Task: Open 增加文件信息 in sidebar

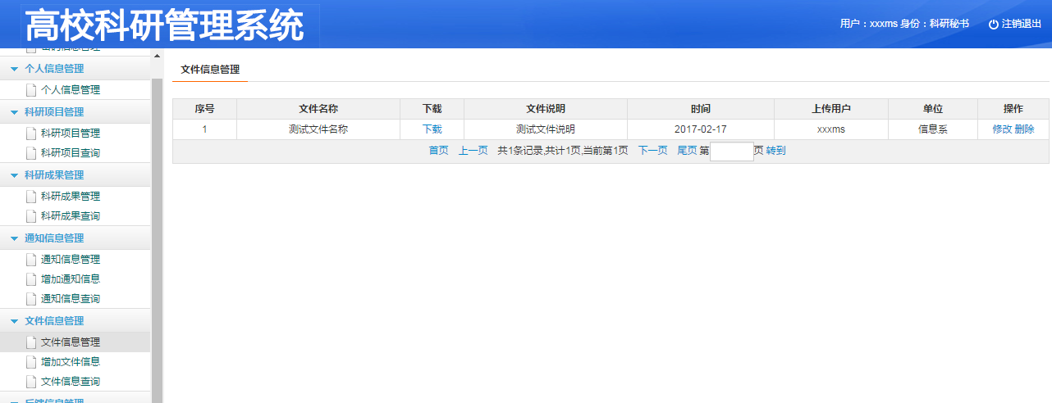Action: coord(71,362)
